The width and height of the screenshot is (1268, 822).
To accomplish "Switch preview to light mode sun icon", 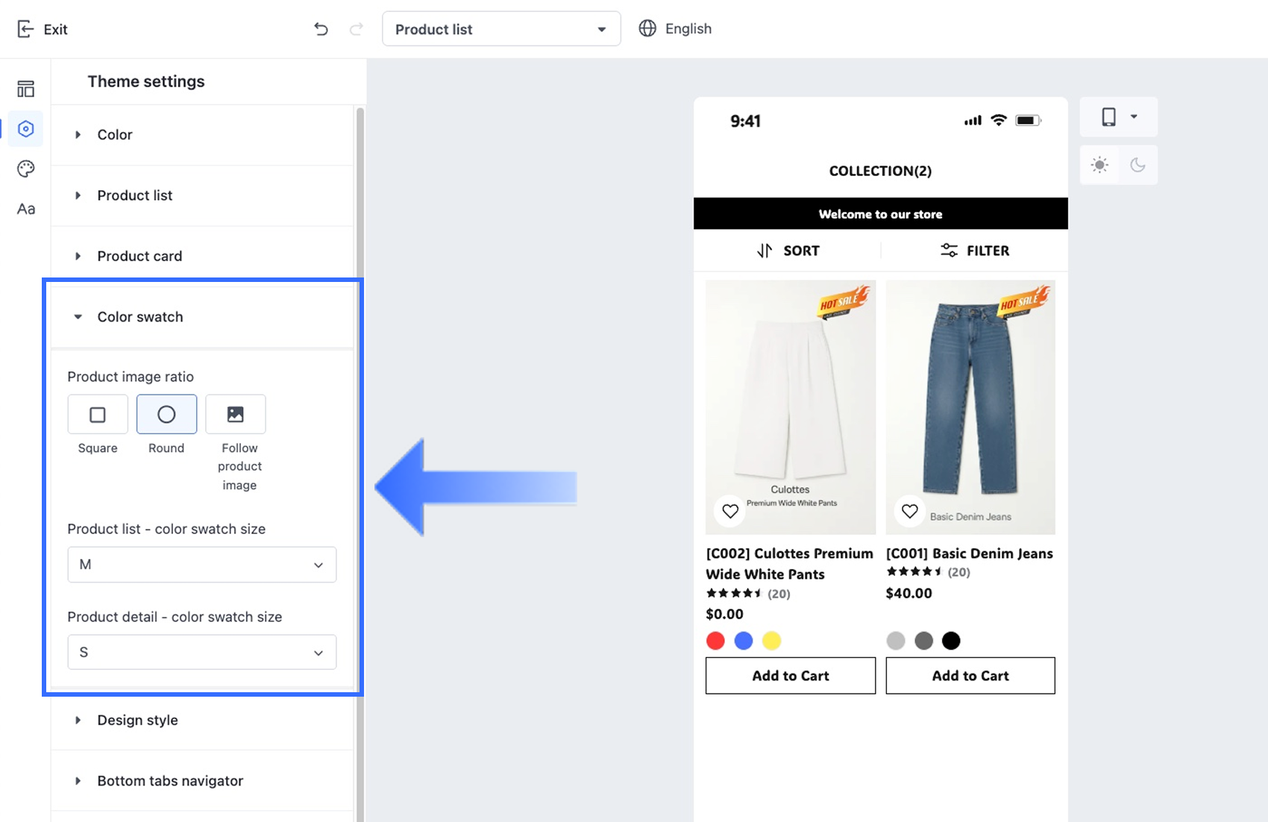I will (x=1099, y=165).
